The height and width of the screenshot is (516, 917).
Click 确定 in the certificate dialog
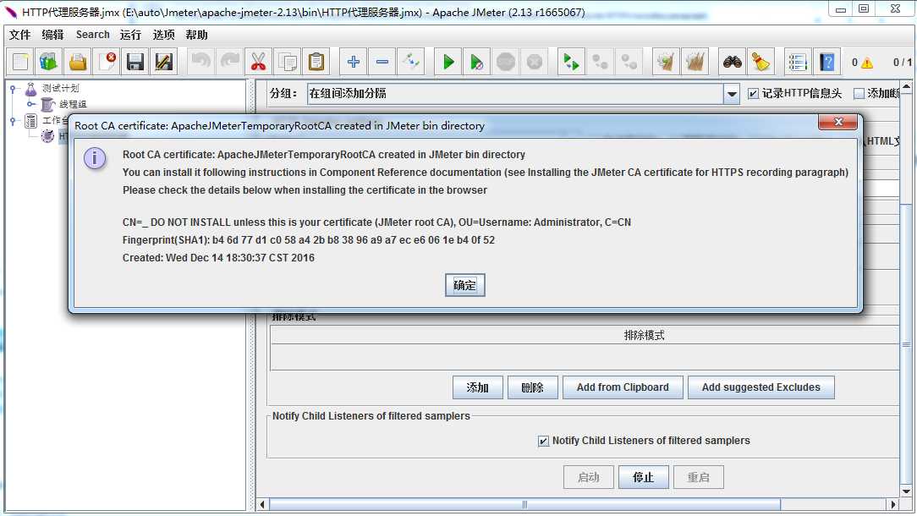465,286
